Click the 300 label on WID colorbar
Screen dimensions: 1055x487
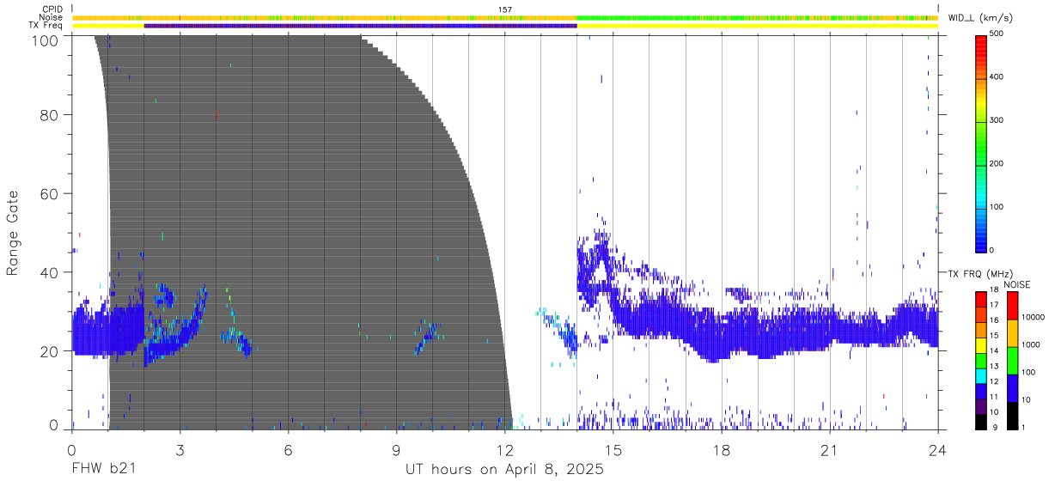pos(997,120)
